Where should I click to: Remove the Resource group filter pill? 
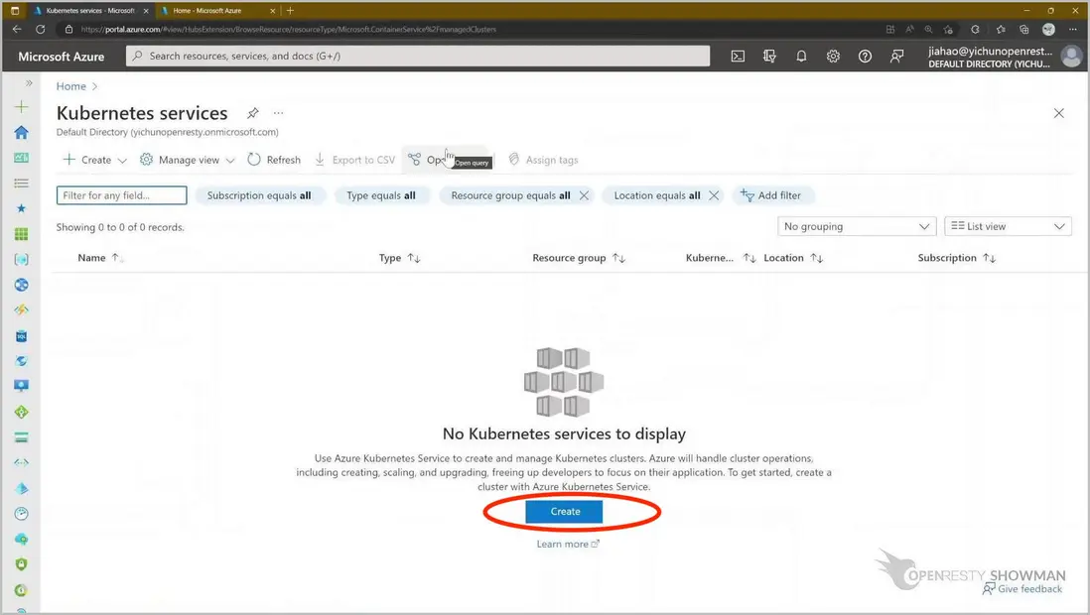(x=584, y=195)
